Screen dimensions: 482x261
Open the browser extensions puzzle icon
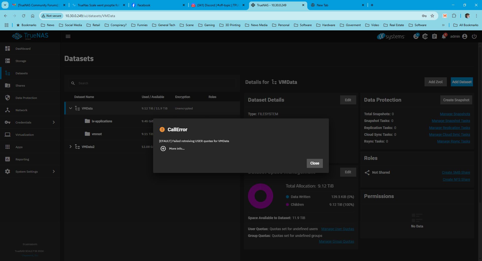[454, 16]
